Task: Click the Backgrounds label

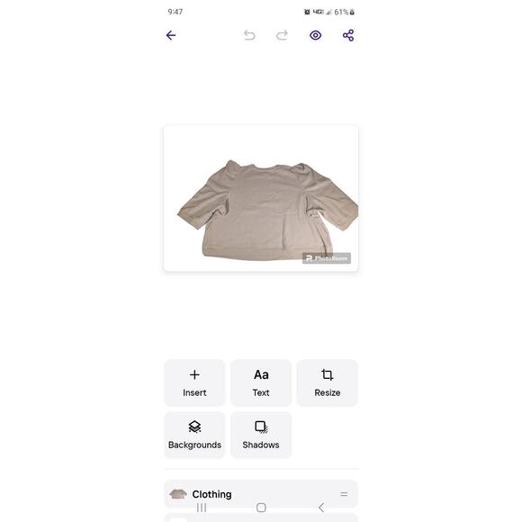Action: (194, 445)
